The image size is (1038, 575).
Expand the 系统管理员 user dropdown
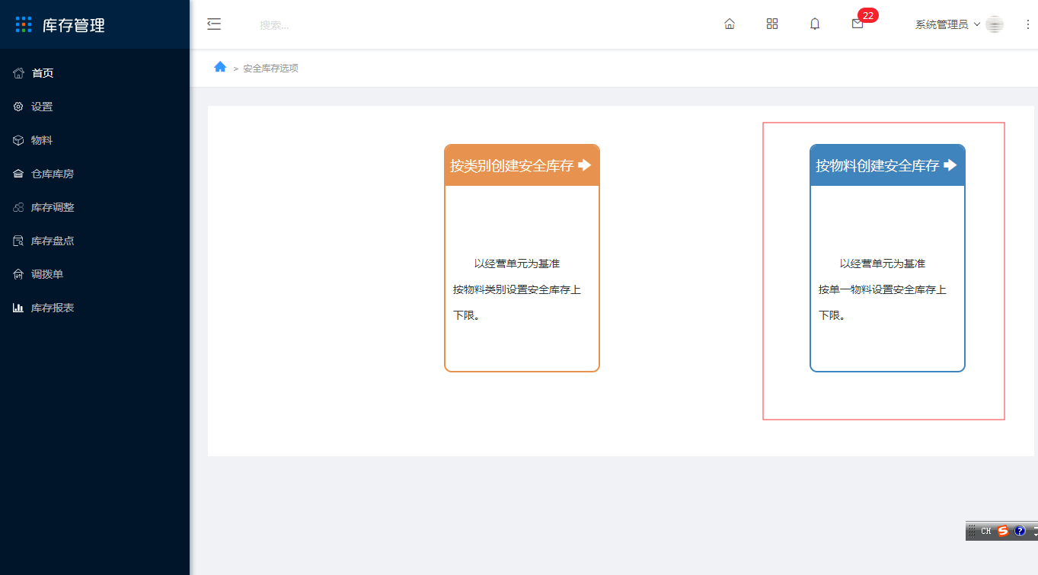[947, 24]
